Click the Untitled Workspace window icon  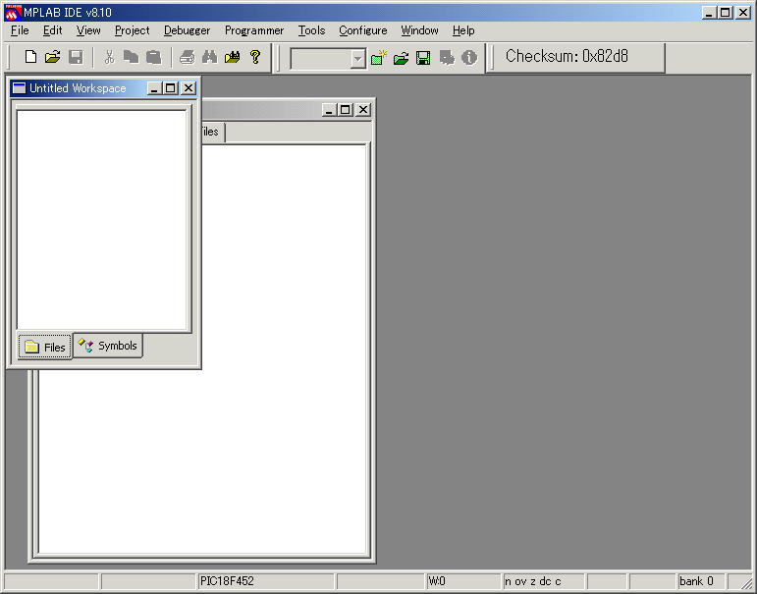click(x=19, y=88)
